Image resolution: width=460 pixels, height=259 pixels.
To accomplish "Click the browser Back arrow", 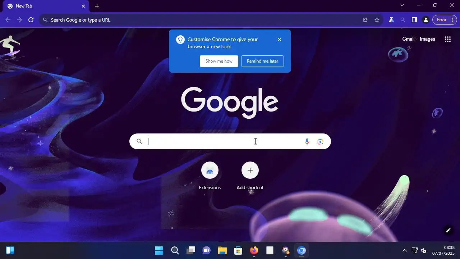I will [8, 20].
